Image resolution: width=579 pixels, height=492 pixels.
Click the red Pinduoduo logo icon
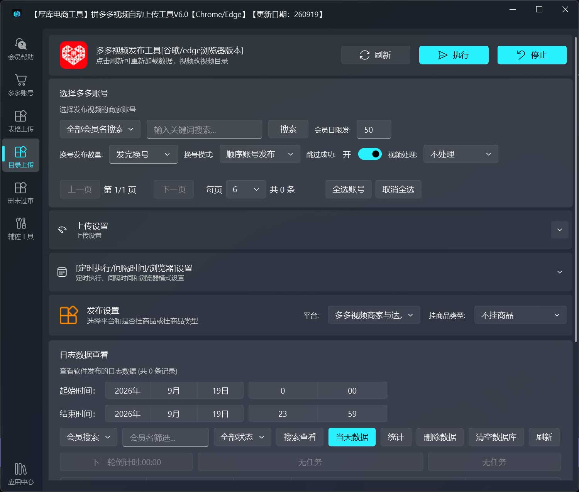[73, 55]
